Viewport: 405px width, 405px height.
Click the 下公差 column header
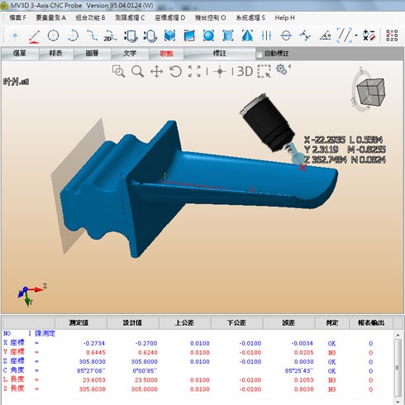(x=236, y=322)
